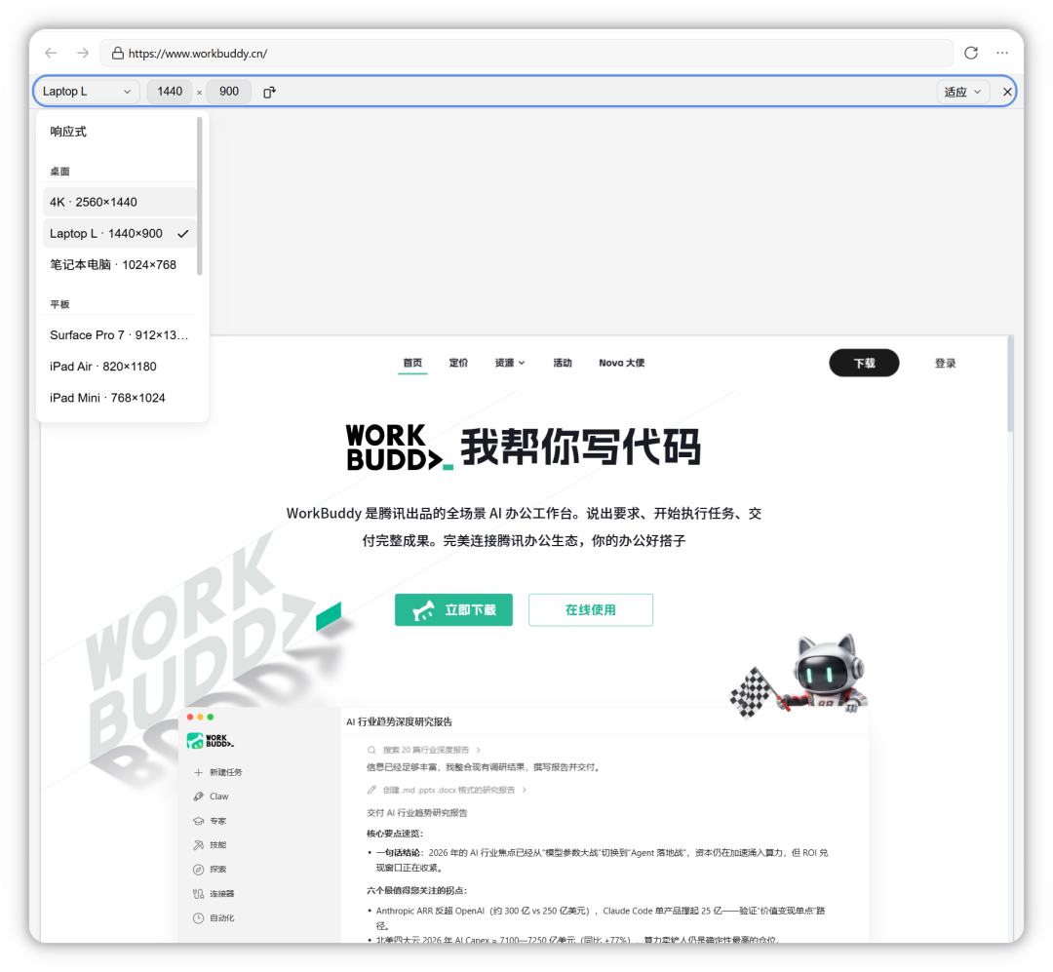Click the yellow window dot in preview

(x=200, y=718)
